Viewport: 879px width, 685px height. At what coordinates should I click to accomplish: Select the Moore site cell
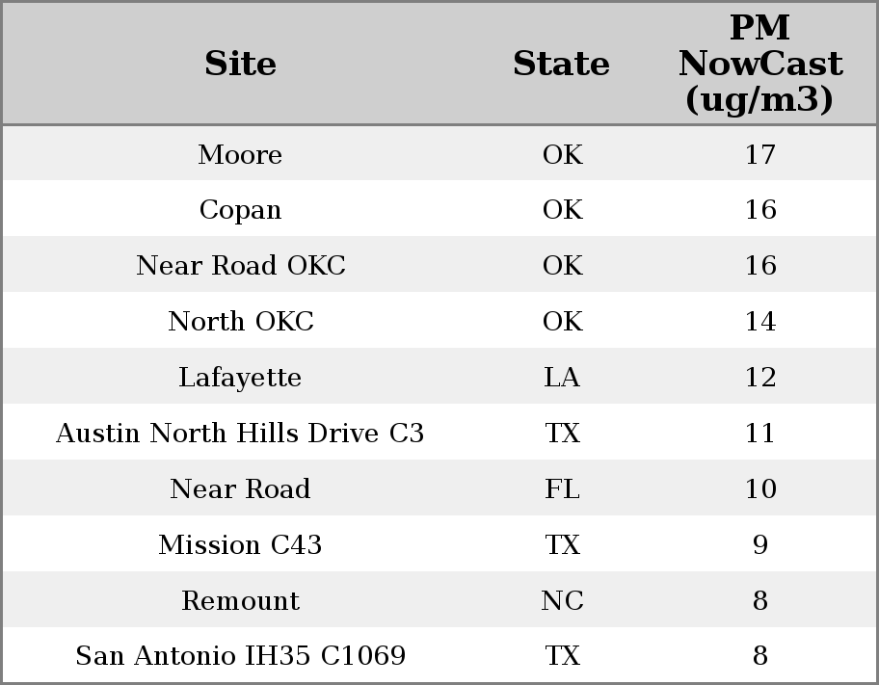pyautogui.click(x=240, y=155)
